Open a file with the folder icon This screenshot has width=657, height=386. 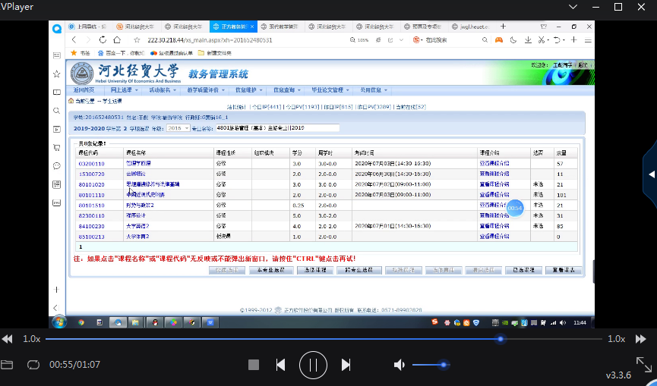coord(8,365)
